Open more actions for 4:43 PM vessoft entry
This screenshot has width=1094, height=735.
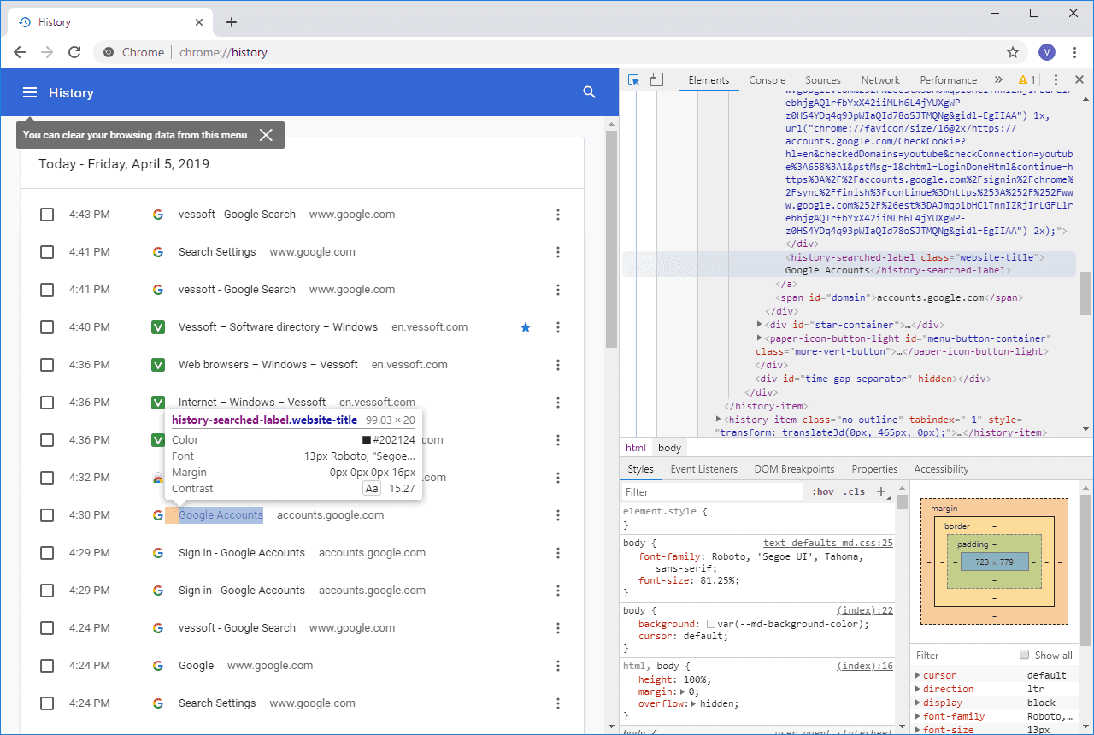click(558, 215)
